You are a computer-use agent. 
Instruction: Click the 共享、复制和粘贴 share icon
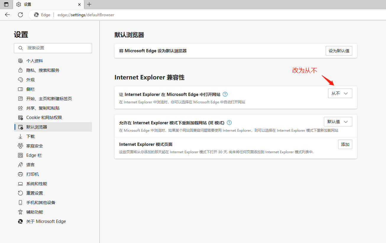pos(20,108)
